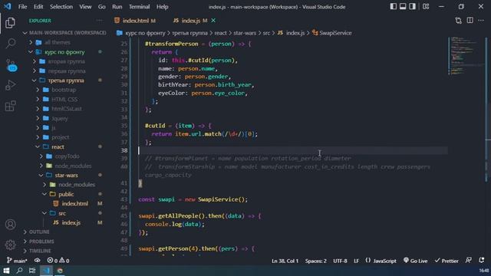The width and height of the screenshot is (491, 276).
Task: Open the Windows Start button
Action: 6,271
